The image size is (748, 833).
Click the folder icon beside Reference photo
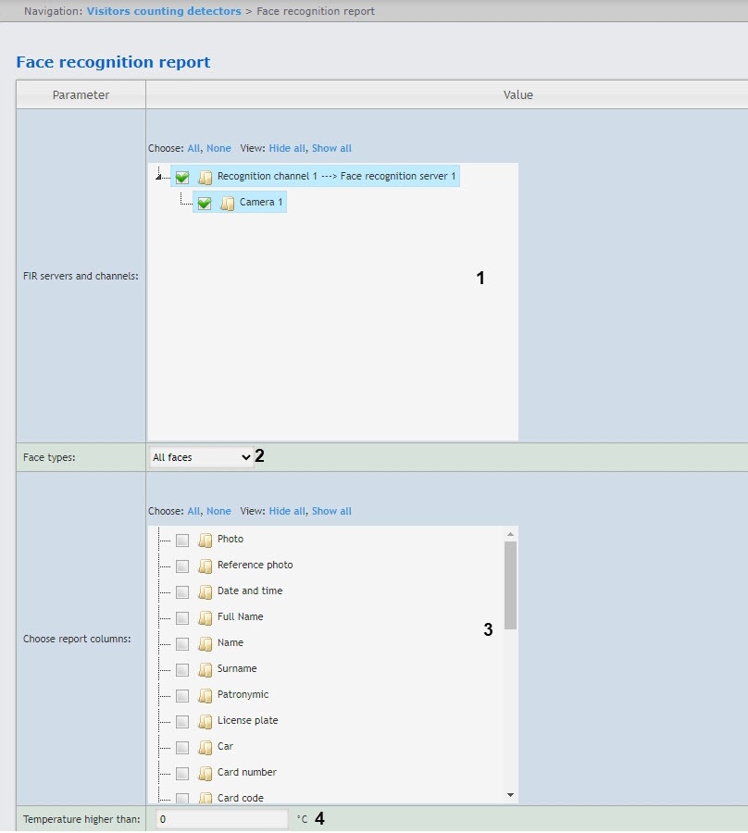(206, 566)
